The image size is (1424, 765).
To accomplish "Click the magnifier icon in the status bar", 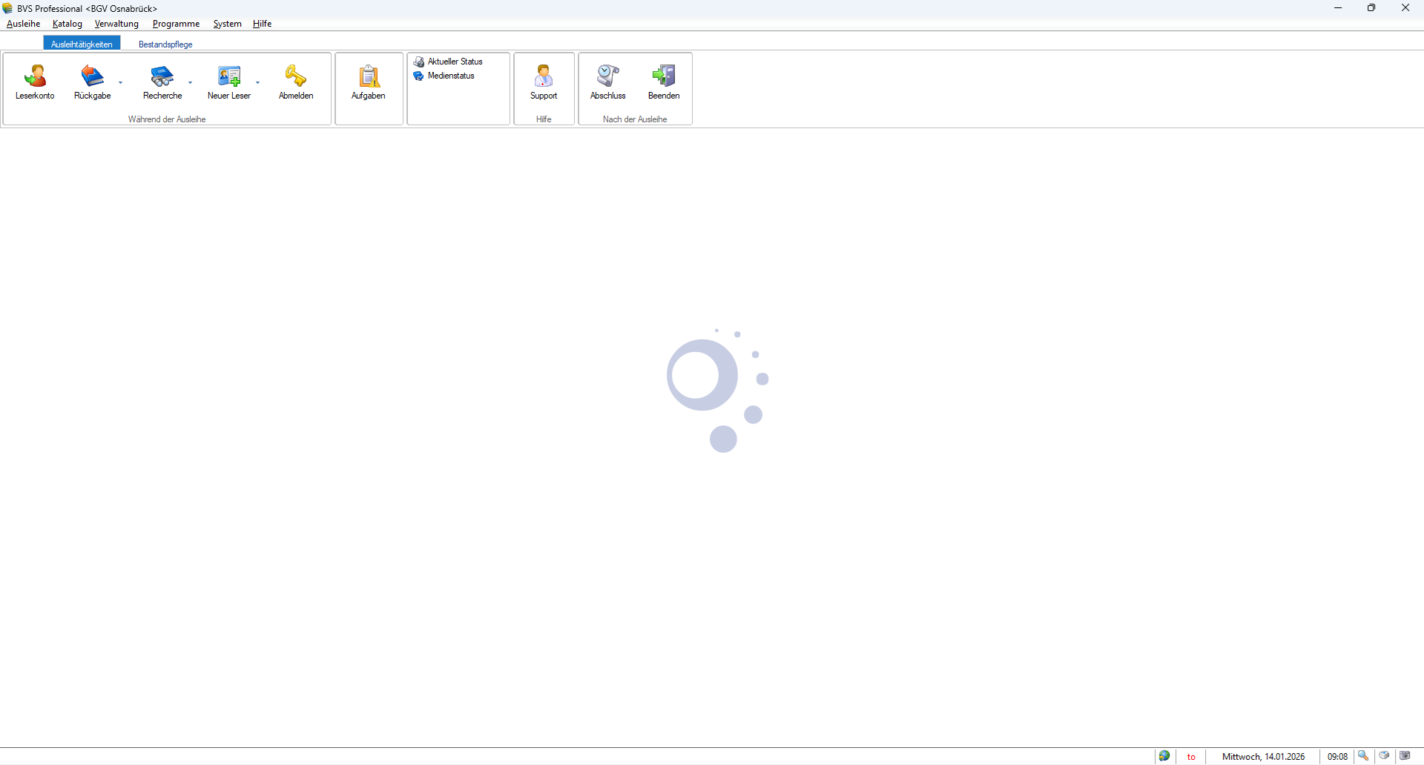I will (1363, 756).
